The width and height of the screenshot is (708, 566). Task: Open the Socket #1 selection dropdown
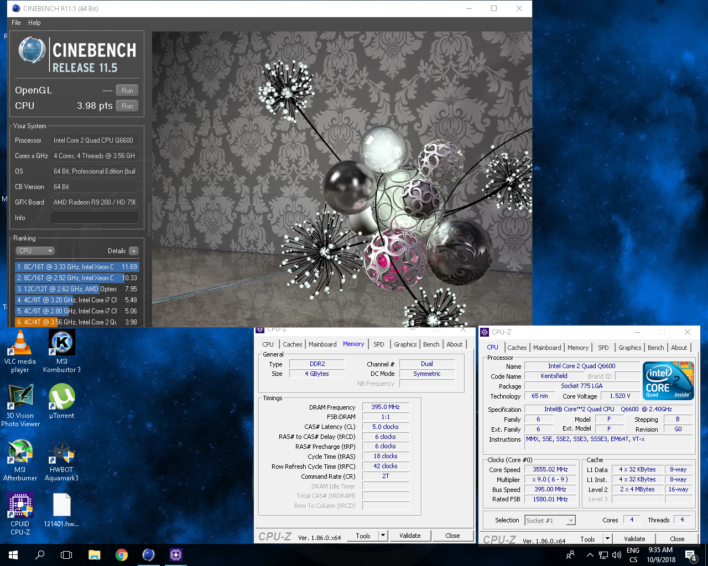coord(550,520)
